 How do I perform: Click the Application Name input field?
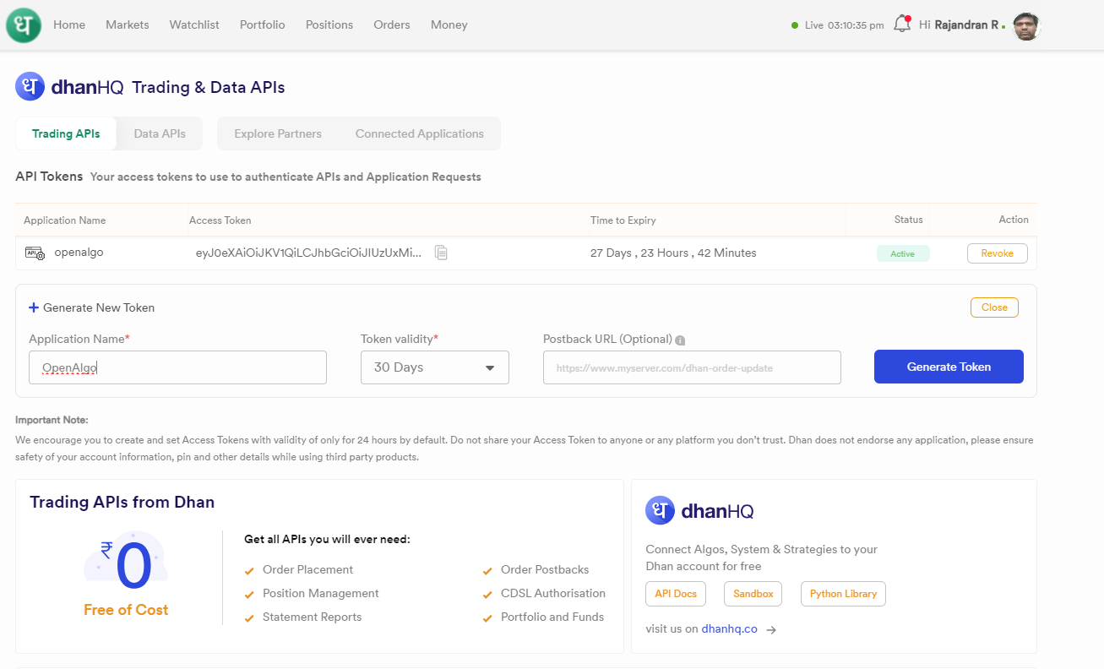click(x=177, y=367)
